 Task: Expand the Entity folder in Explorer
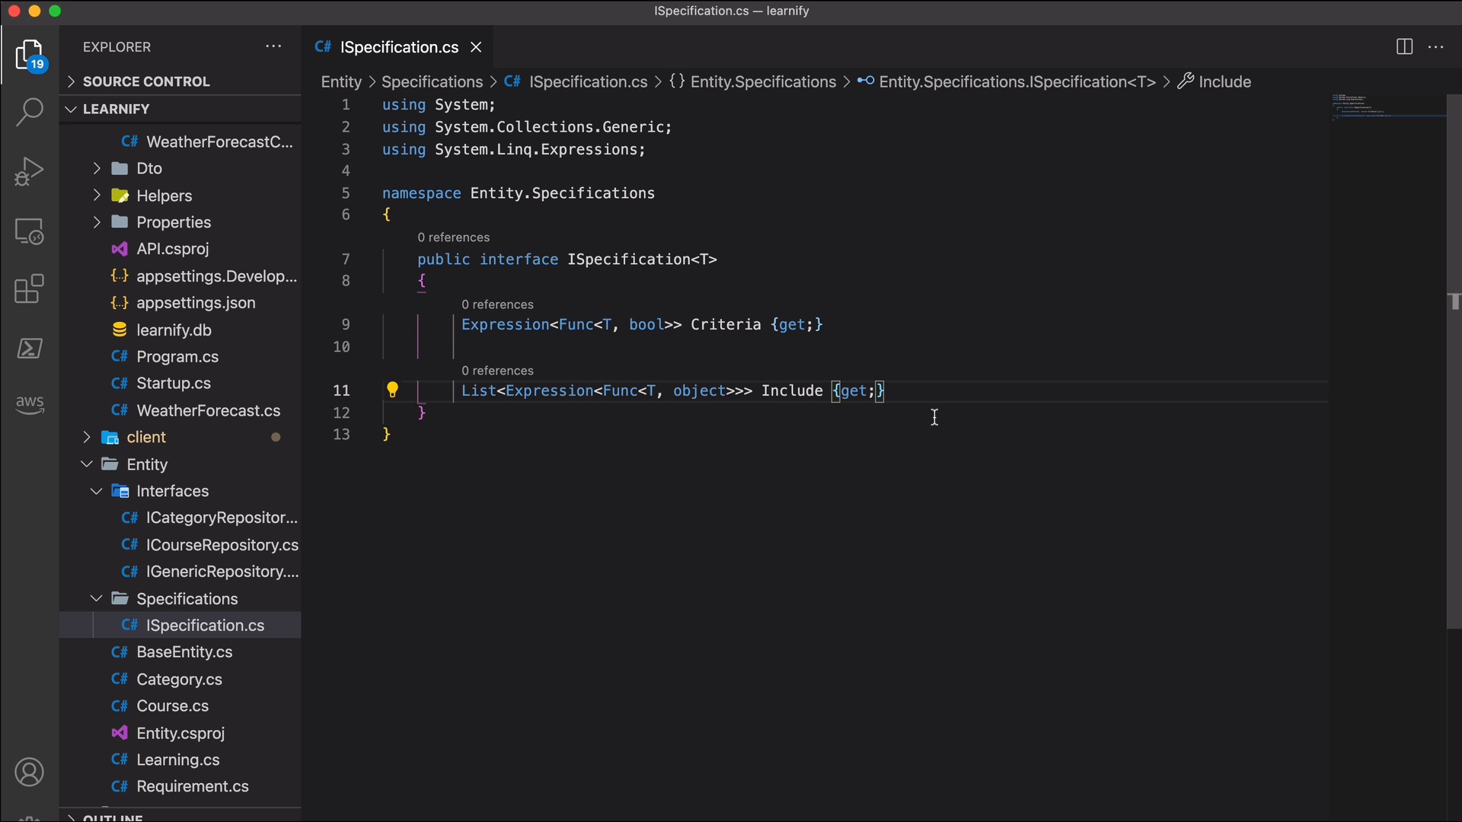click(88, 465)
